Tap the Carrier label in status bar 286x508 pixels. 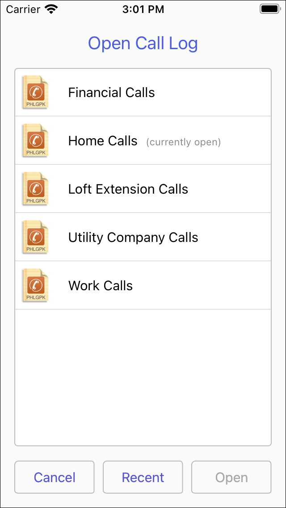click(23, 9)
